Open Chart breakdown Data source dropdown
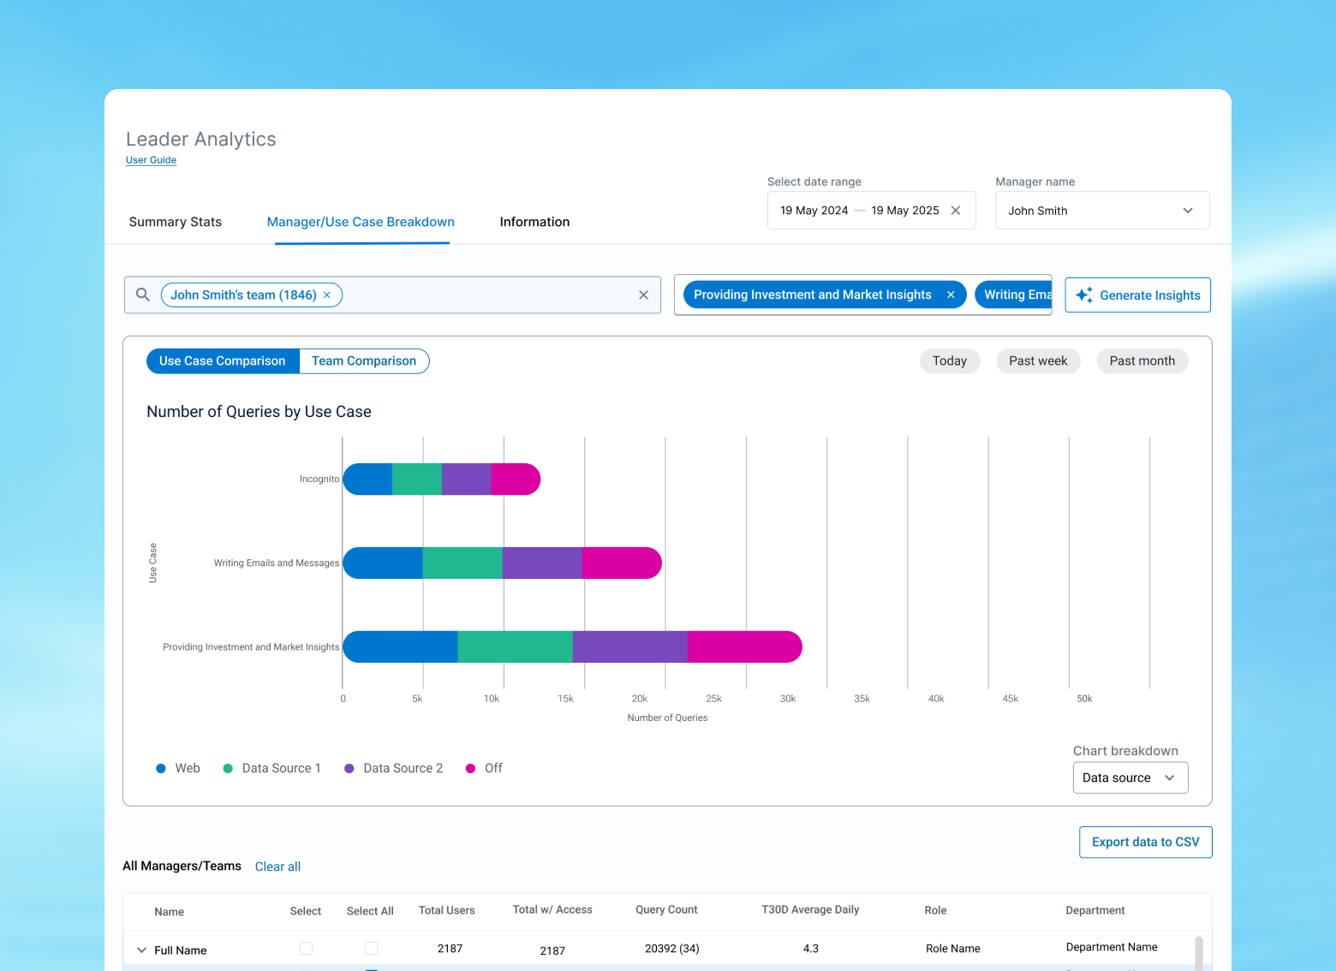 click(1130, 777)
